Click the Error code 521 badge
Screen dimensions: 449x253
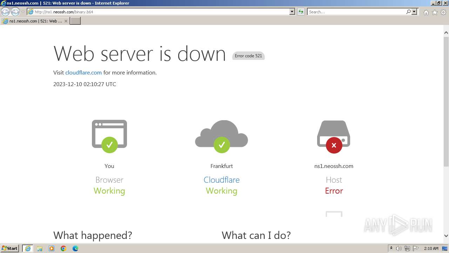coord(248,56)
